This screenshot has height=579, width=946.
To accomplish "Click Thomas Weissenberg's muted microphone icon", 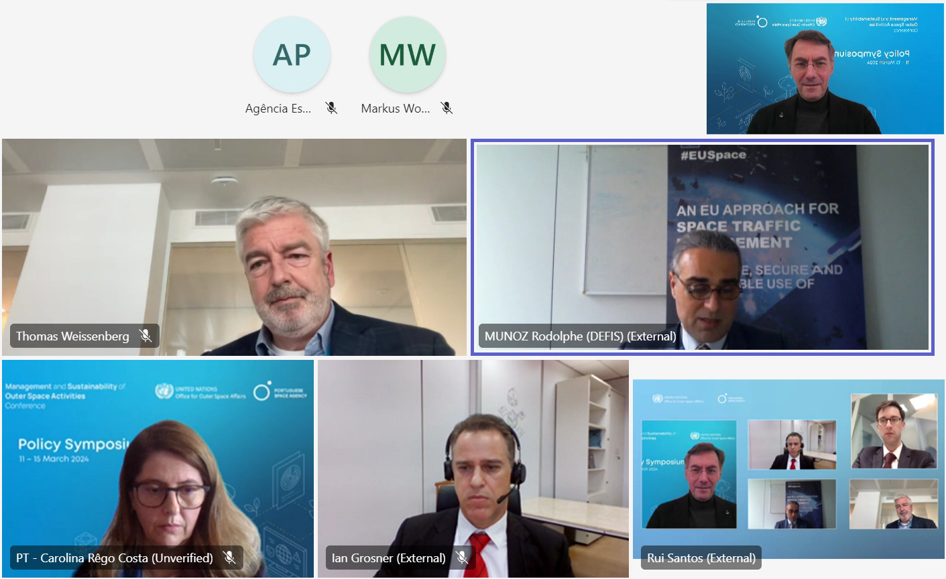I will (145, 336).
